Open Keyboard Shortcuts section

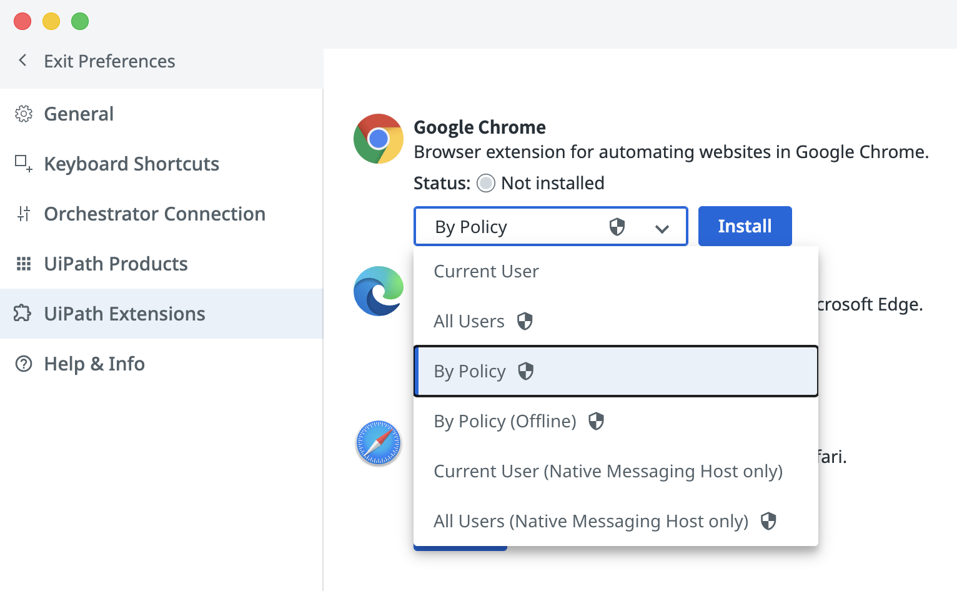[161, 164]
